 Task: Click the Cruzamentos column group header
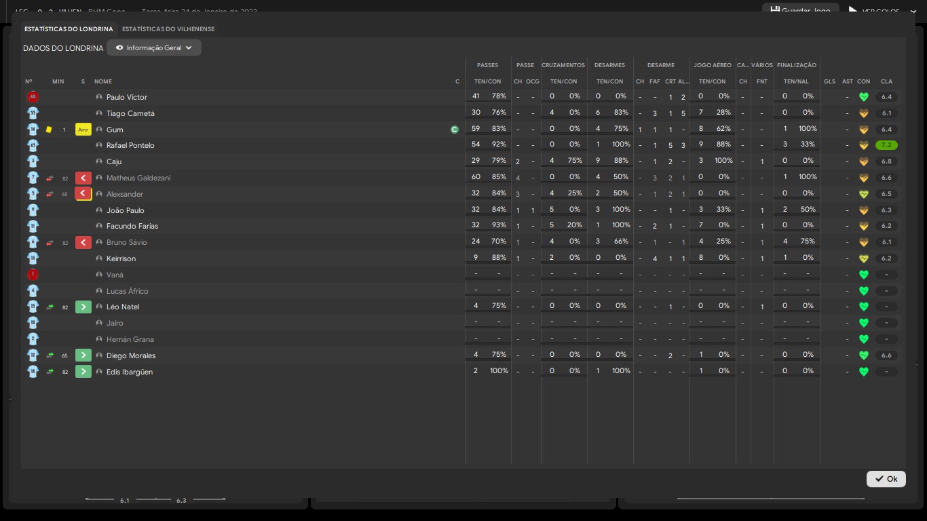[563, 65]
